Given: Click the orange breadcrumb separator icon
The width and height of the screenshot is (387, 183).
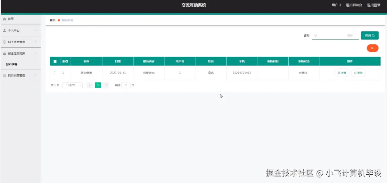Looking at the screenshot, I should click(59, 20).
